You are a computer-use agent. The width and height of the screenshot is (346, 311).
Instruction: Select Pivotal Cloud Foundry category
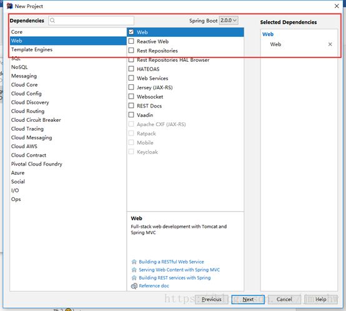click(x=68, y=164)
